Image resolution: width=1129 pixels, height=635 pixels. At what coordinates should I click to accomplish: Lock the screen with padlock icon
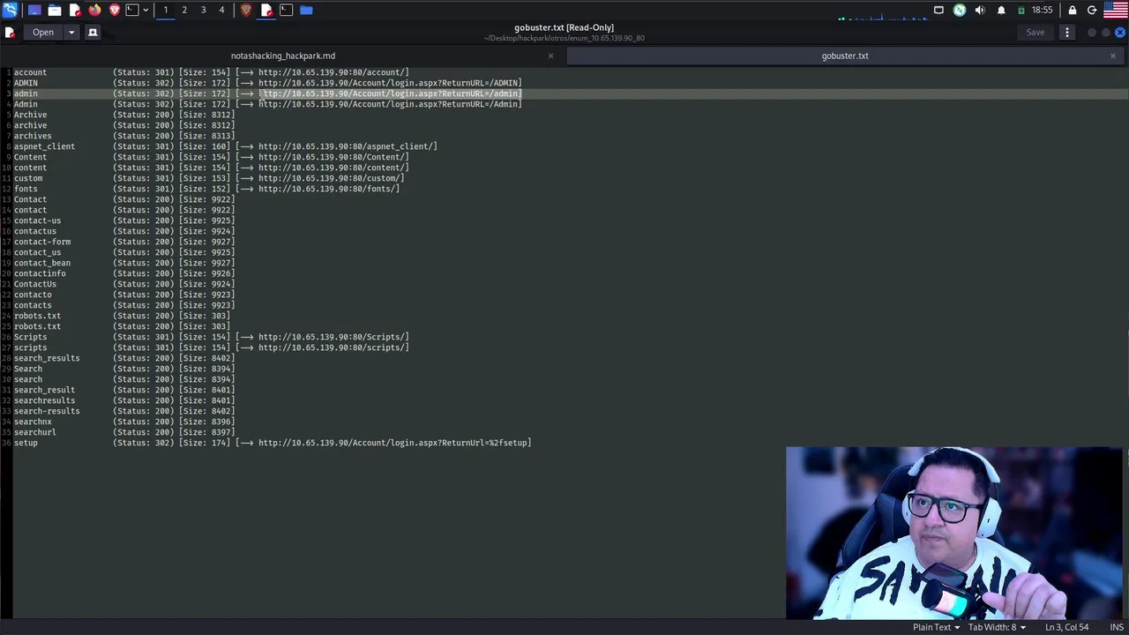click(x=1073, y=10)
